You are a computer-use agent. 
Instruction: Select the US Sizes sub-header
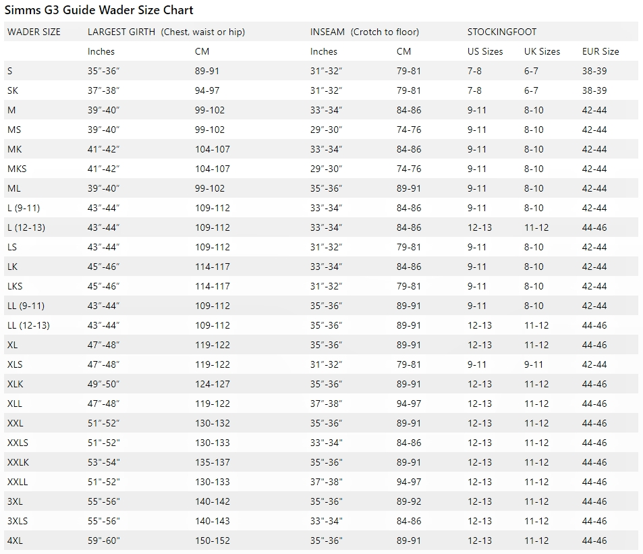[x=484, y=52]
